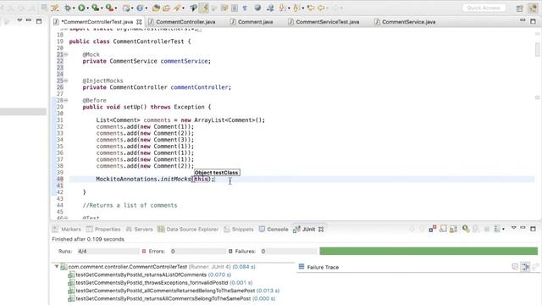Open the left panel view menu triangle
542x305 pixels.
tap(19, 20)
